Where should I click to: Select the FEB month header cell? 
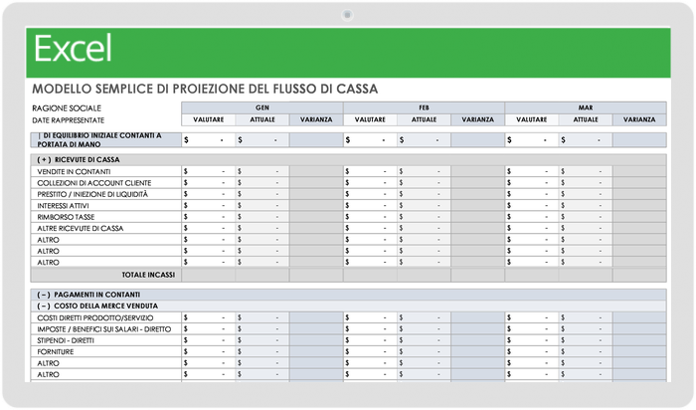pos(424,107)
